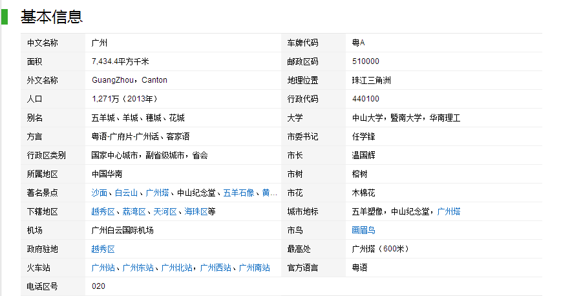Viewport: 561px width, 296px height.
Task: Click the 电话区号 field label
Action: [42, 286]
